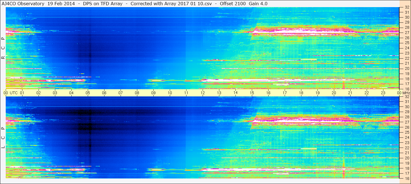
Task: Select the 21 MHz tick on the LCP frequency scale
Action: [407, 153]
